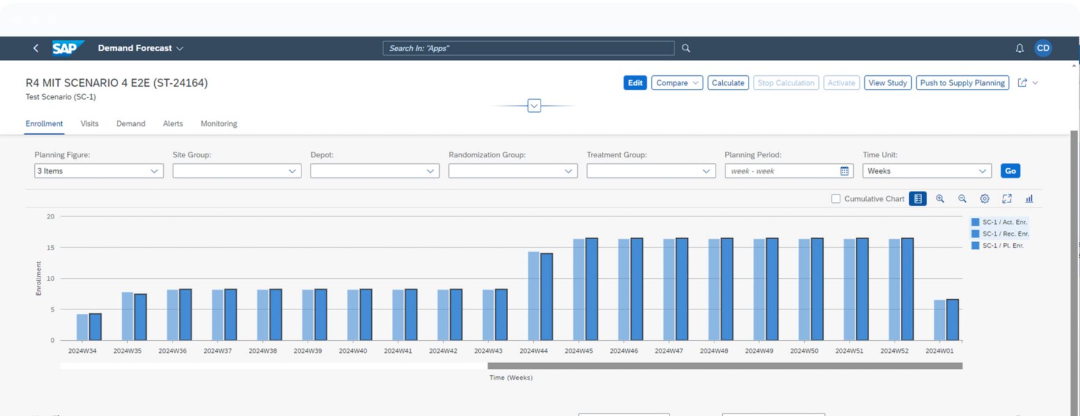Image resolution: width=1080 pixels, height=416 pixels.
Task: Open chart settings gear
Action: click(985, 199)
